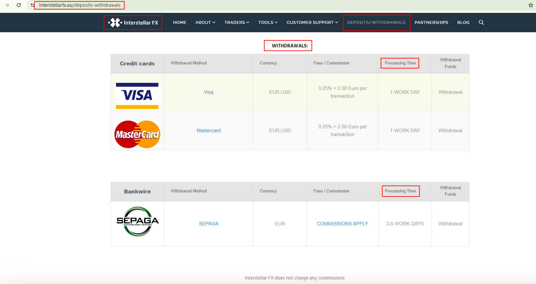The height and width of the screenshot is (284, 536).
Task: Select EUR,USD currency in the Visa row
Action: tap(280, 92)
